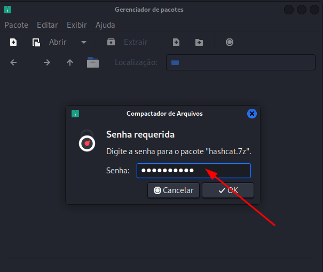Click the new archive icon in toolbar

click(13, 42)
